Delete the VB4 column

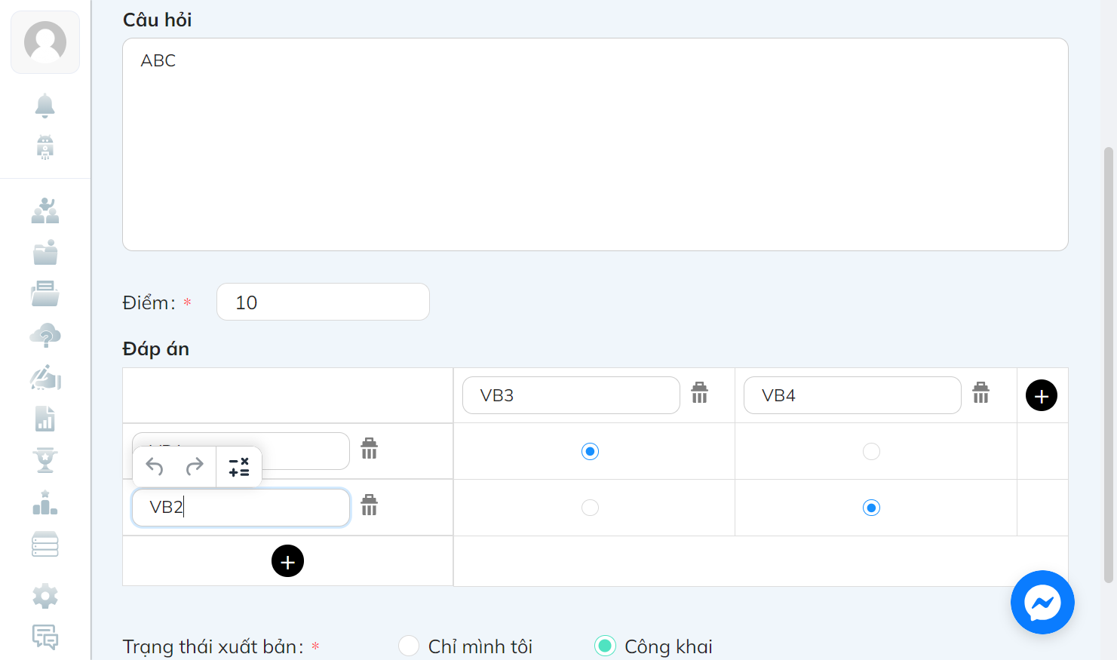click(981, 392)
